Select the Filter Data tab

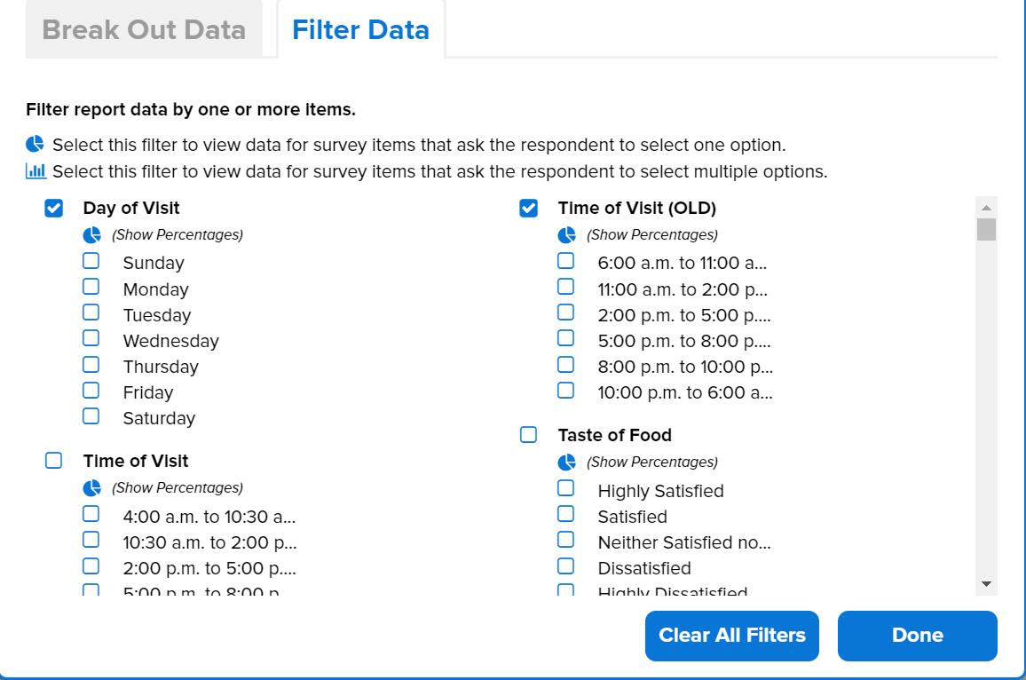360,29
